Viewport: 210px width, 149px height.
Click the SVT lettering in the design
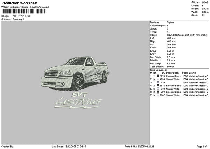[79, 95]
